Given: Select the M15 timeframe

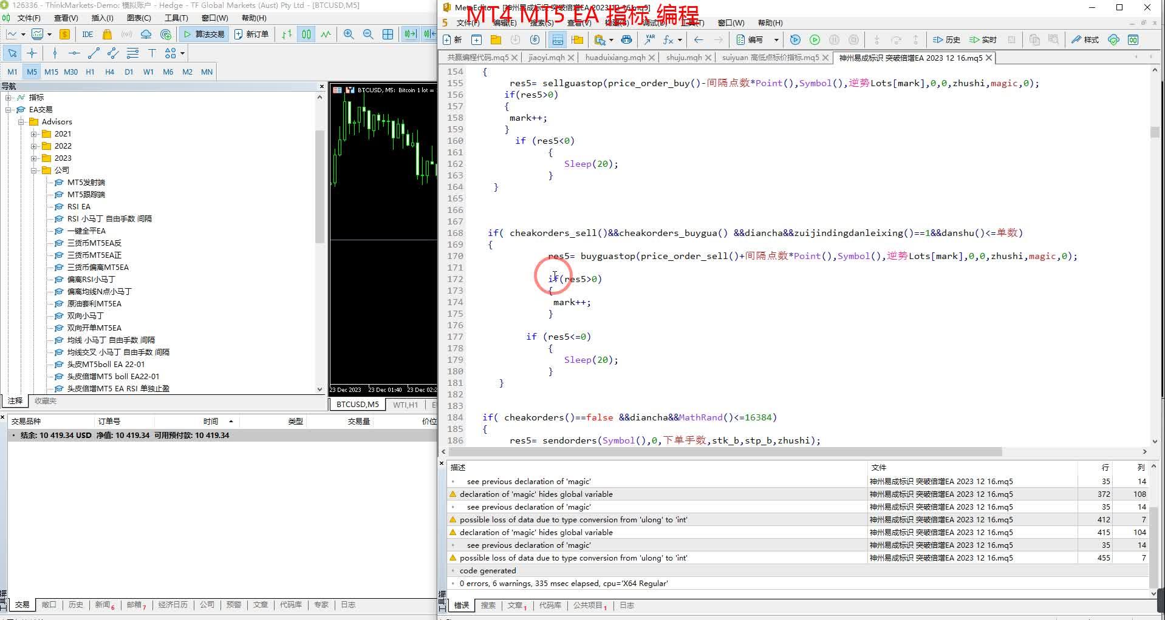Looking at the screenshot, I should [x=51, y=72].
